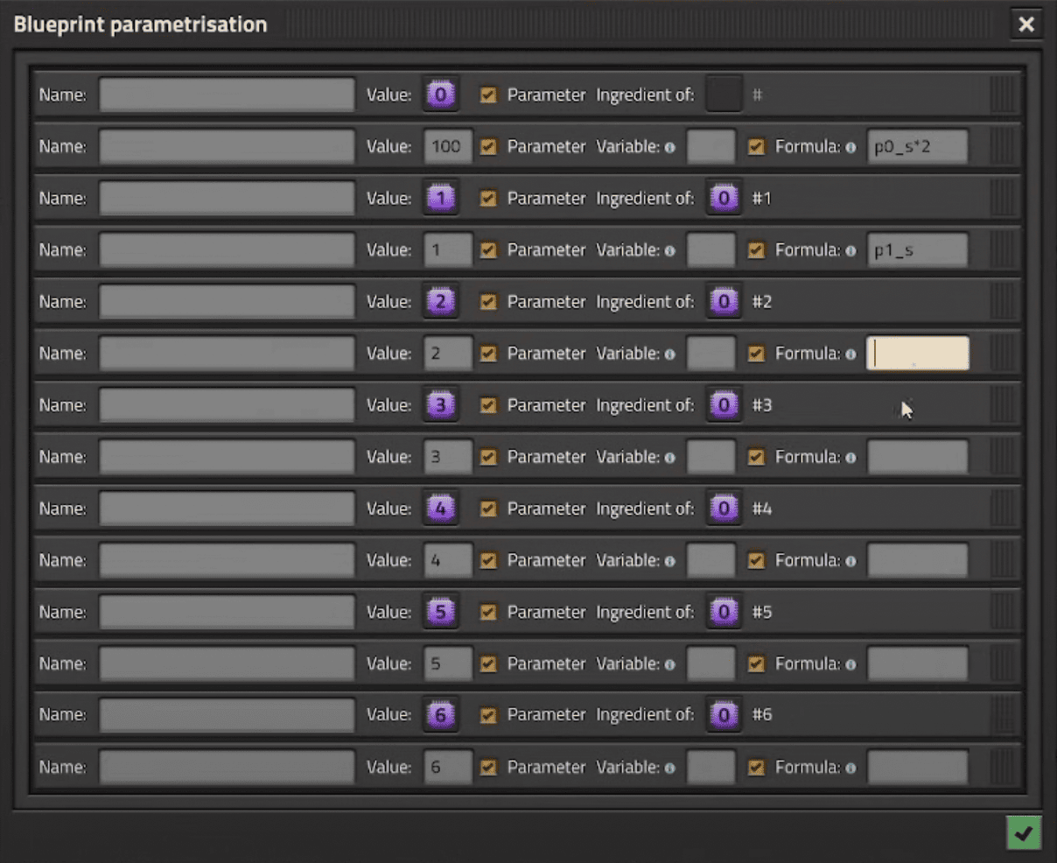Open the empty Ingredient of slot beside #
1057x863 pixels.
(x=724, y=95)
